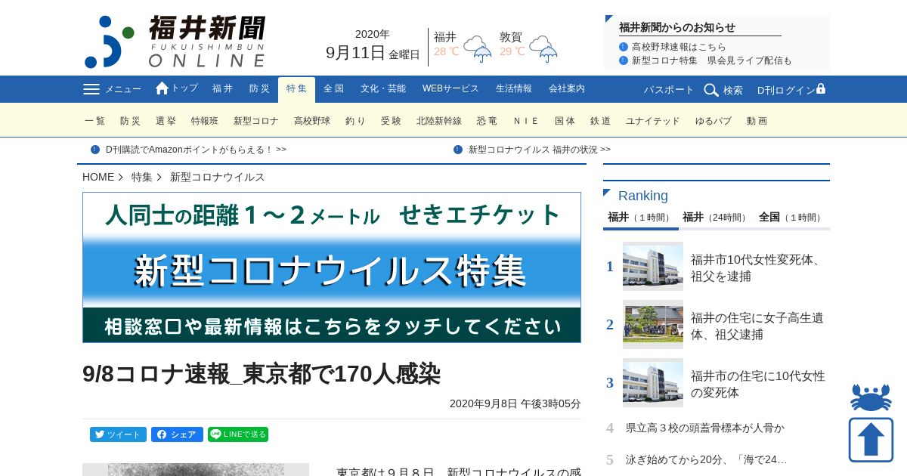
Task: Open the 全国 navigation tab
Action: 333,89
